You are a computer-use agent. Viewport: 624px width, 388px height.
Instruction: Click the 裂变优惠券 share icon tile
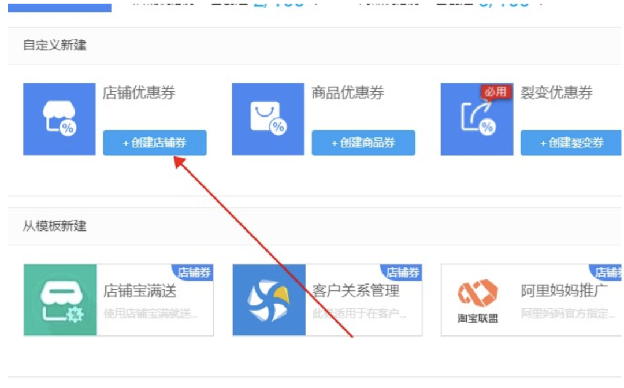[x=477, y=119]
